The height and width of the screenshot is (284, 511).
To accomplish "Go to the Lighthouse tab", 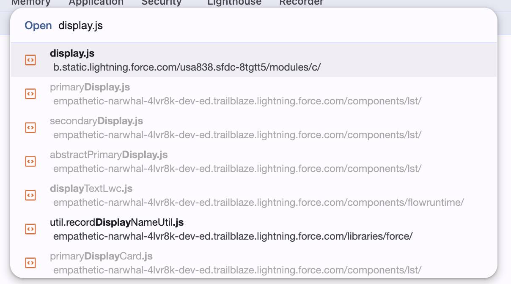I will point(234,3).
